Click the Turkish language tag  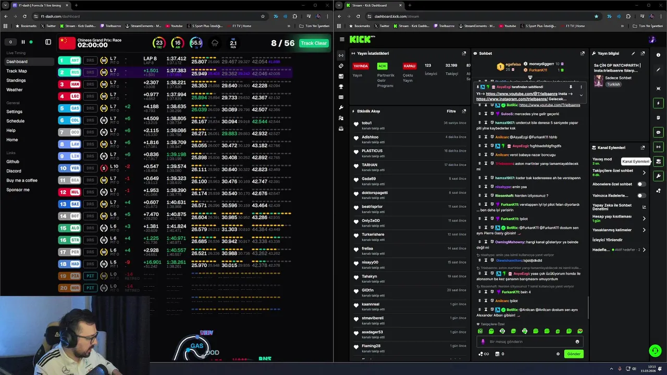coord(613,84)
